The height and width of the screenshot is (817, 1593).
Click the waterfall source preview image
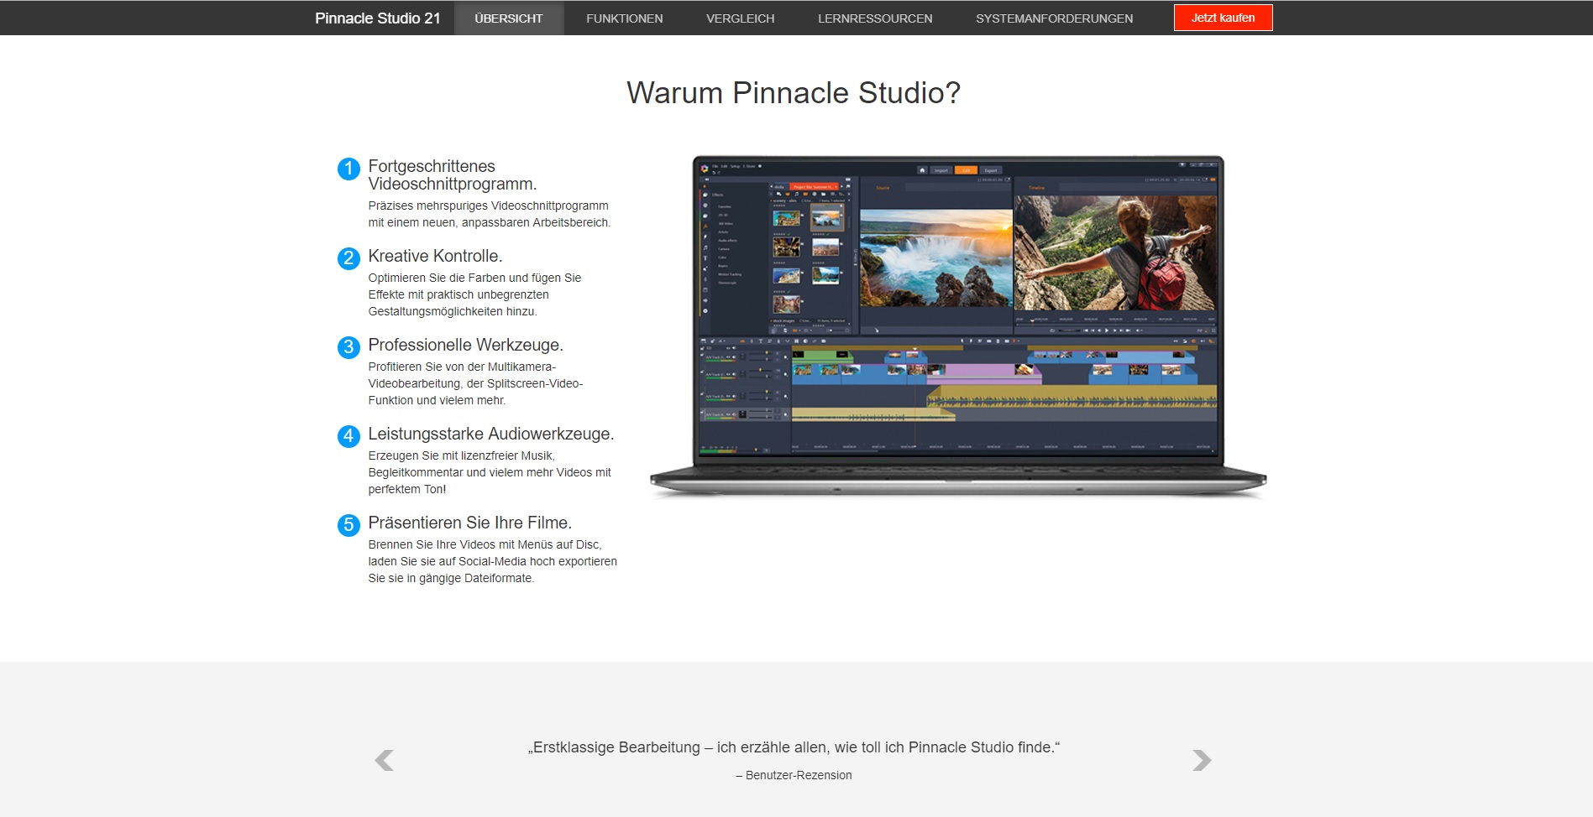[935, 258]
